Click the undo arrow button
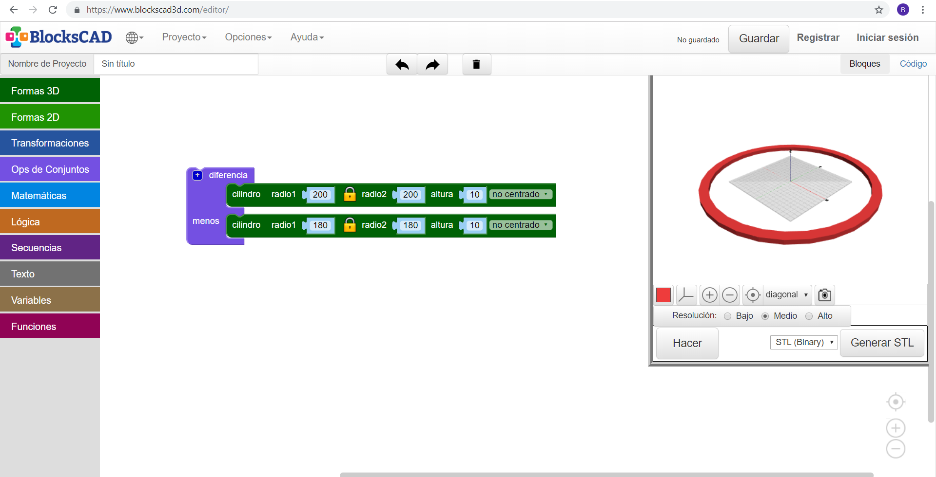 click(x=402, y=64)
